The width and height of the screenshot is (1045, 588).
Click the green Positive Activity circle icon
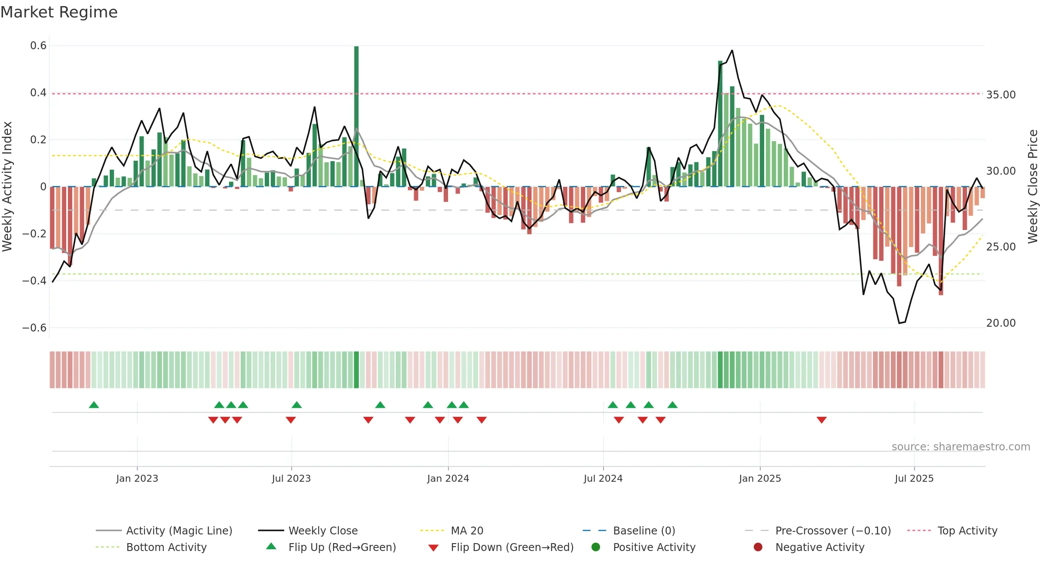tap(596, 547)
